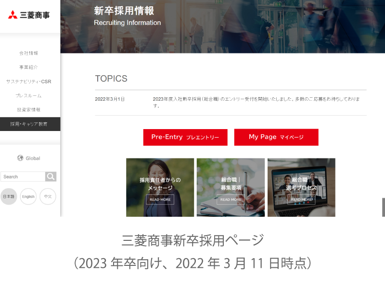Click the page scrollbar thumb at right edge
The height and width of the screenshot is (289, 385).
[384, 207]
